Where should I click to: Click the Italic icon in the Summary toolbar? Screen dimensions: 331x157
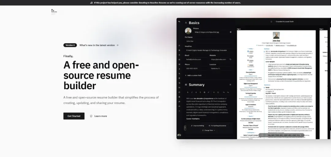pyautogui.click(x=192, y=92)
